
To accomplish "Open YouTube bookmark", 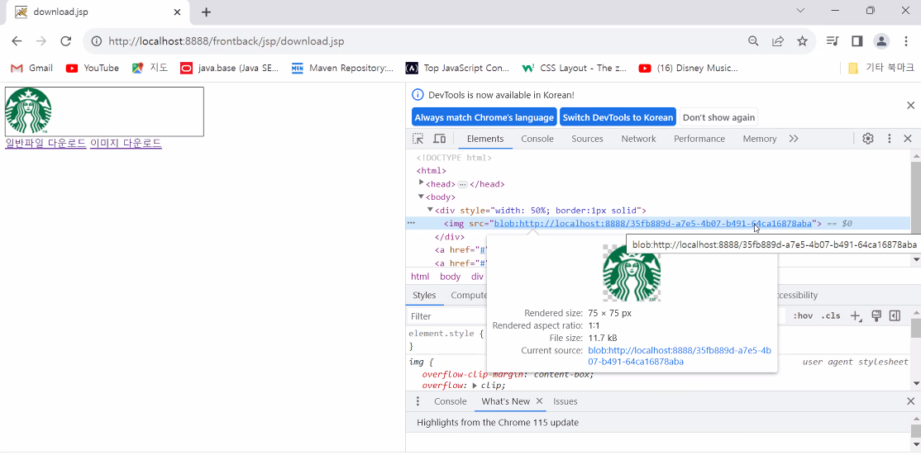I will [93, 68].
